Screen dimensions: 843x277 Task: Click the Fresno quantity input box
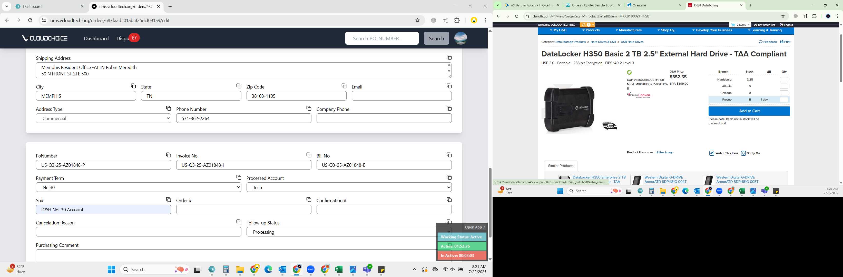[784, 100]
